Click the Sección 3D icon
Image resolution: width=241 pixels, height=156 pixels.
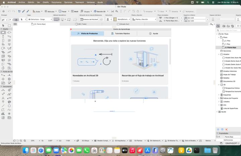point(95,11)
